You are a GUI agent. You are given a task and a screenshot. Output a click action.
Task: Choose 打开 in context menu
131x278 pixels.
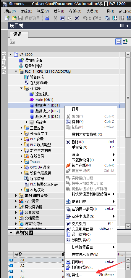91,109
